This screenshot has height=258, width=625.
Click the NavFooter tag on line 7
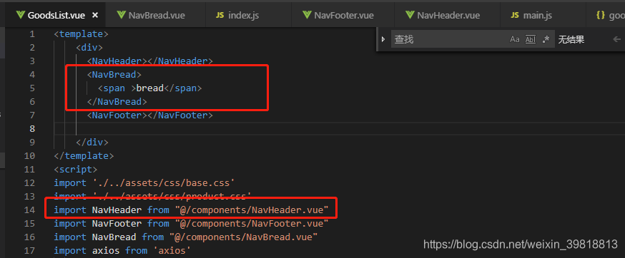pos(150,115)
